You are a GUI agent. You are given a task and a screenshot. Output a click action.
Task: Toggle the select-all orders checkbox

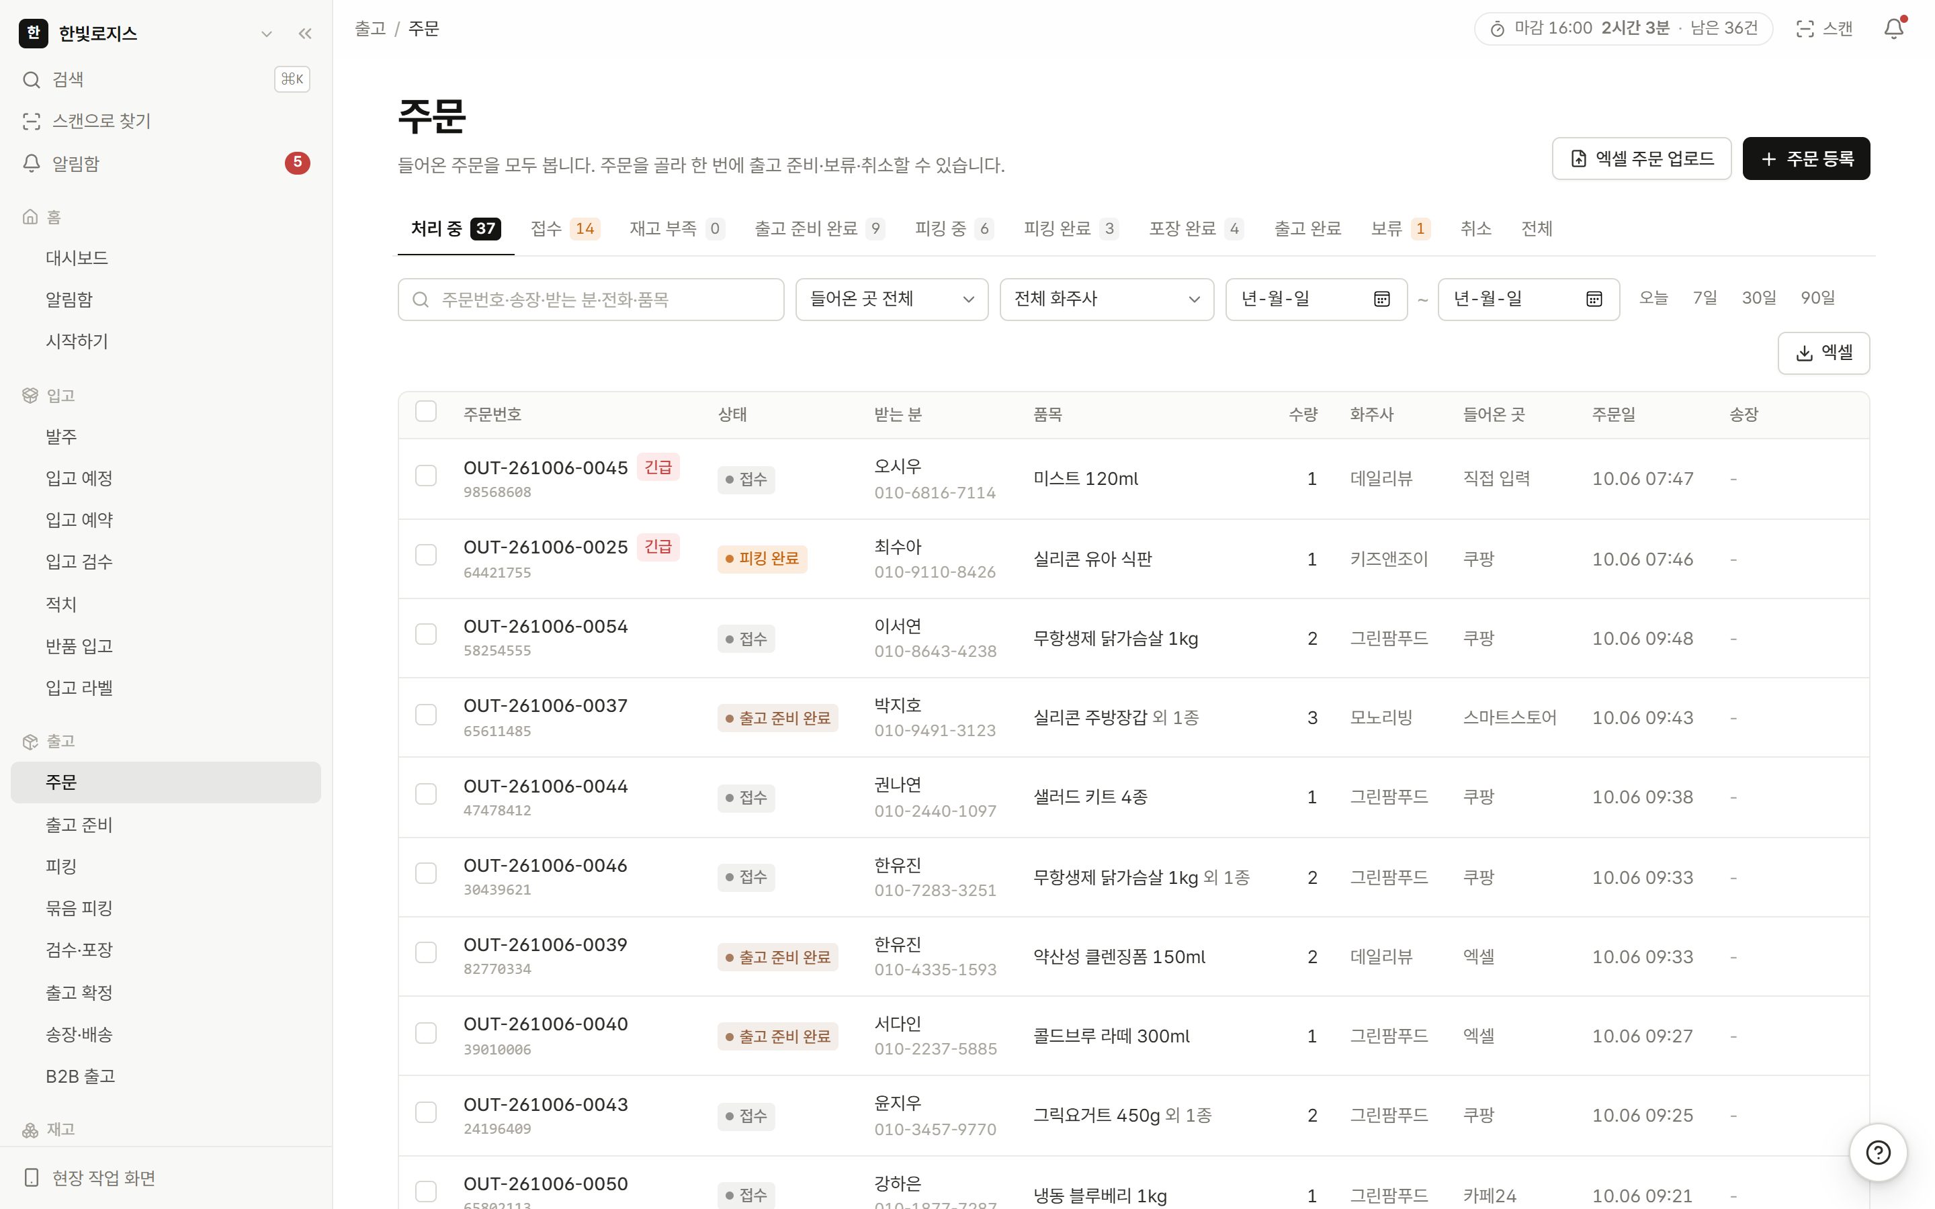click(x=426, y=411)
